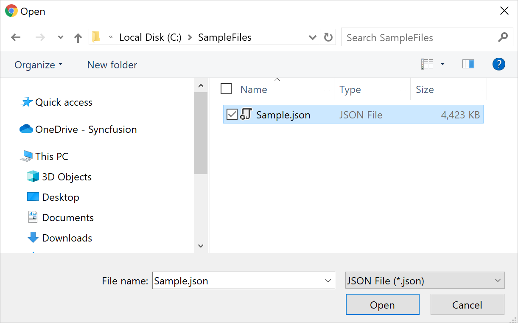Screen dimensions: 518x323
Task: Refresh the SampleFiles folder
Action: (328, 37)
